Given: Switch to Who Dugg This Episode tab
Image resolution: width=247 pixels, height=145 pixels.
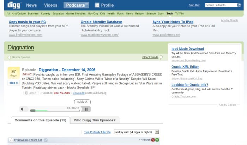Looking at the screenshot, I should [x=95, y=120].
